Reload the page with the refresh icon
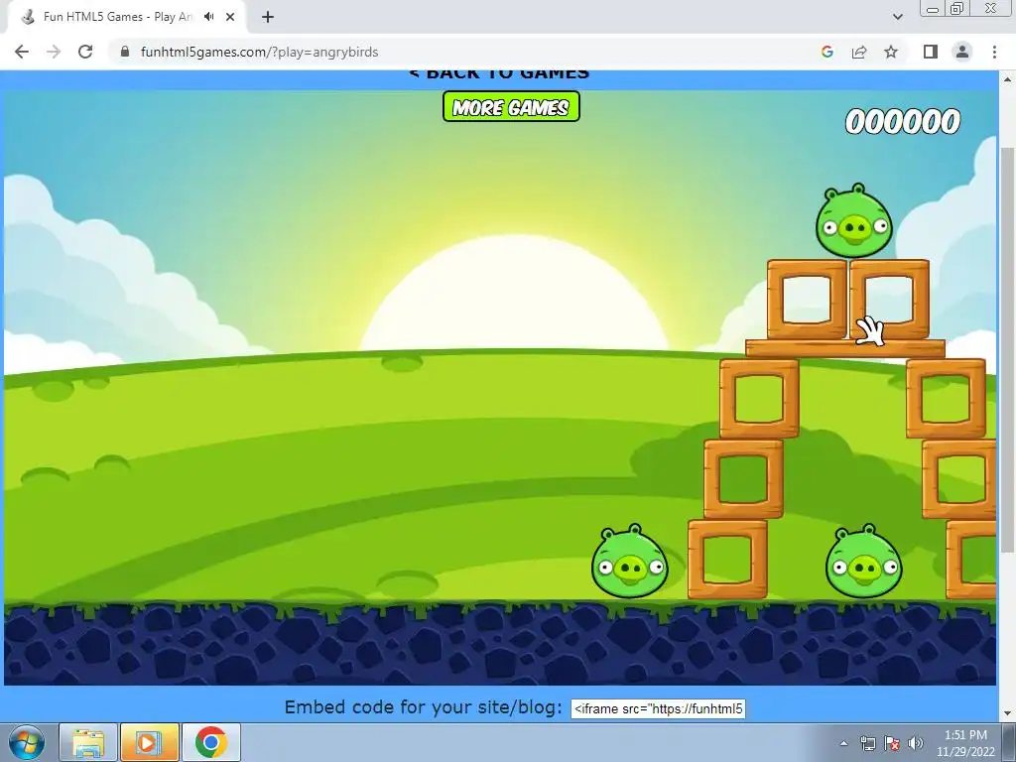Screen dimensions: 1016x762 point(85,52)
